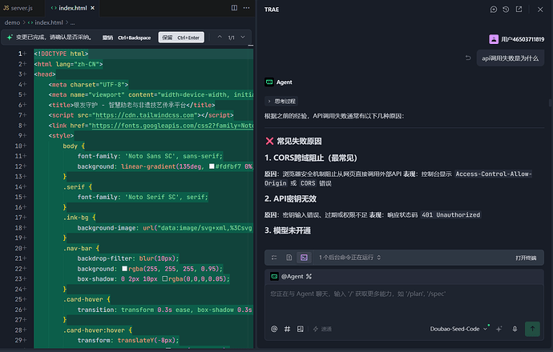
Task: Click the api调用失败是为什么 message bubble
Action: (510, 58)
